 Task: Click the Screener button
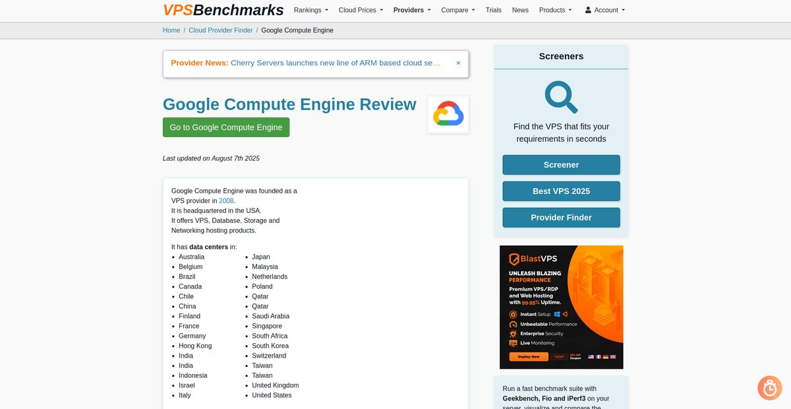click(562, 165)
